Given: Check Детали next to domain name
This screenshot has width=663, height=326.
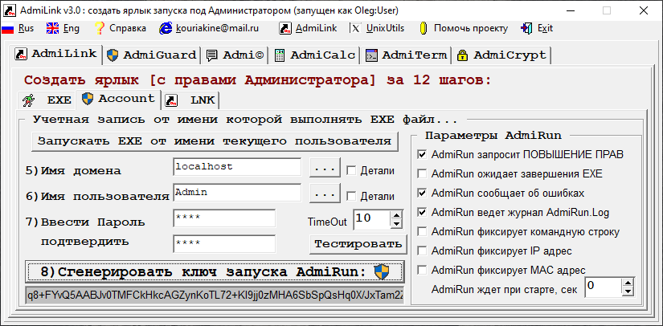Looking at the screenshot, I should click(x=351, y=170).
